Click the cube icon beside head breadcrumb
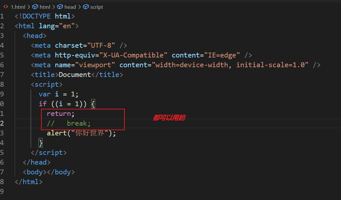Viewport: 341px width, 200px height. tap(60, 7)
